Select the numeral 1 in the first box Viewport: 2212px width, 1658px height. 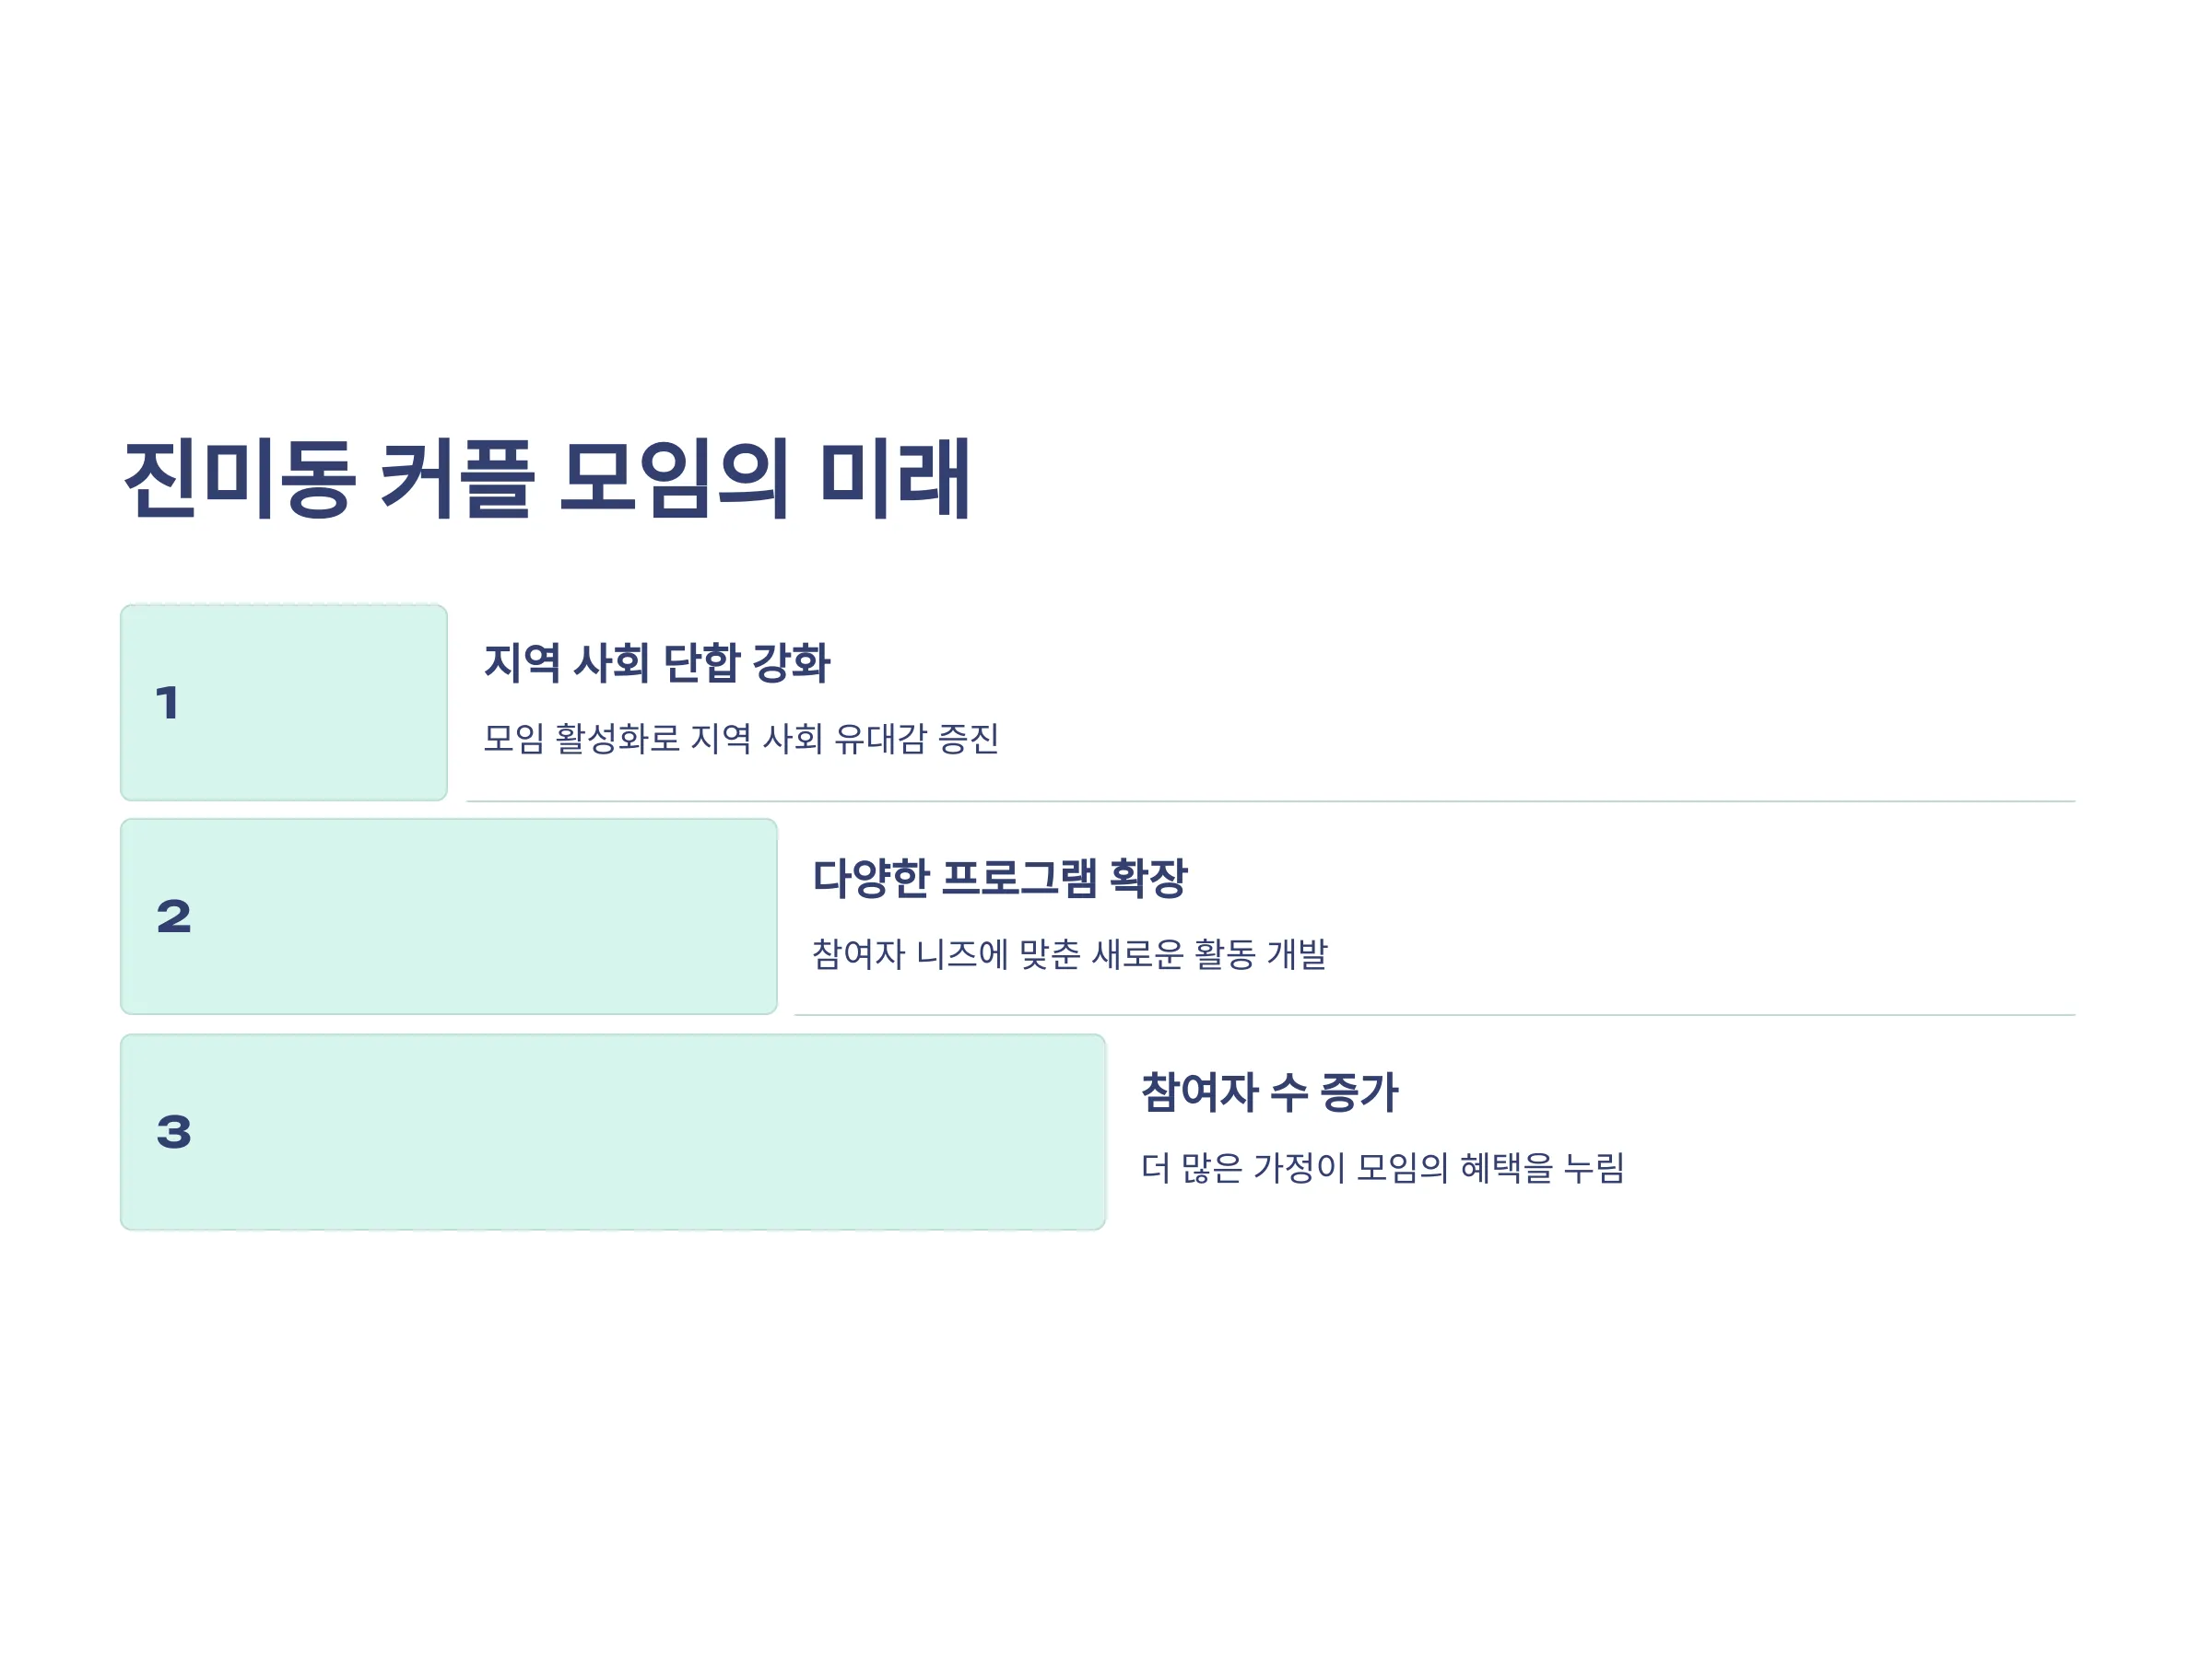[167, 703]
